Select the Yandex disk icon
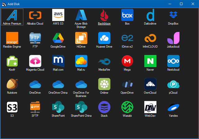Image resolution: width=199 pixels, height=139 pixels. click(173, 107)
